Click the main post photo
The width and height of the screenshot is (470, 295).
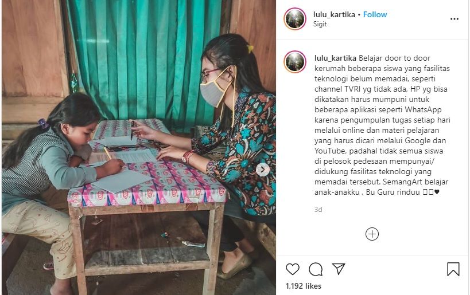tap(139, 148)
